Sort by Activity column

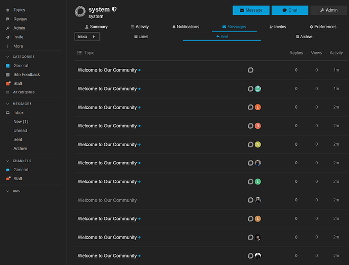336,53
